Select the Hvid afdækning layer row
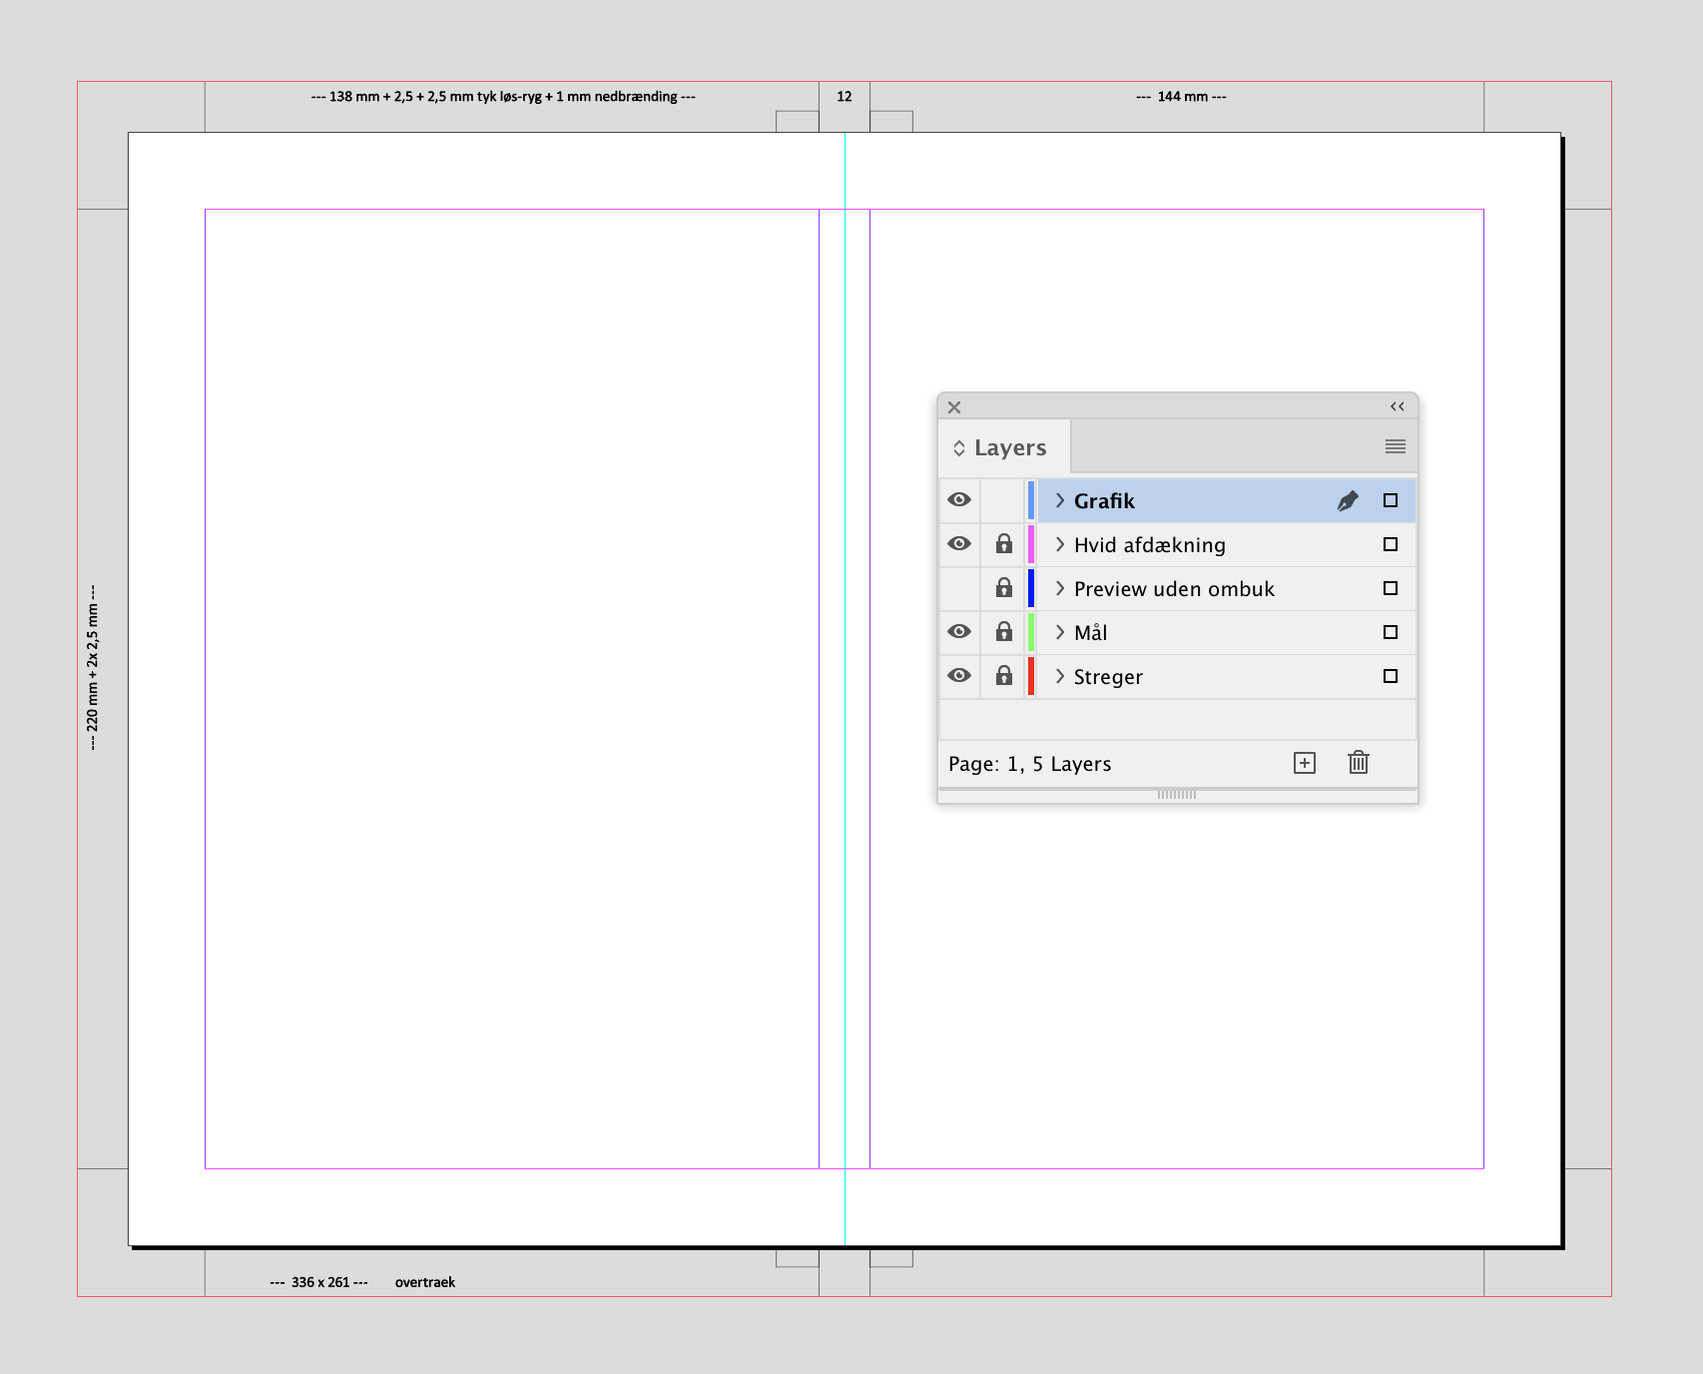This screenshot has width=1703, height=1374. tap(1178, 544)
